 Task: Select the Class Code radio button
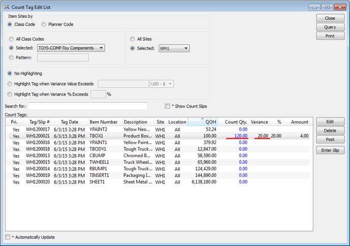(x=11, y=24)
